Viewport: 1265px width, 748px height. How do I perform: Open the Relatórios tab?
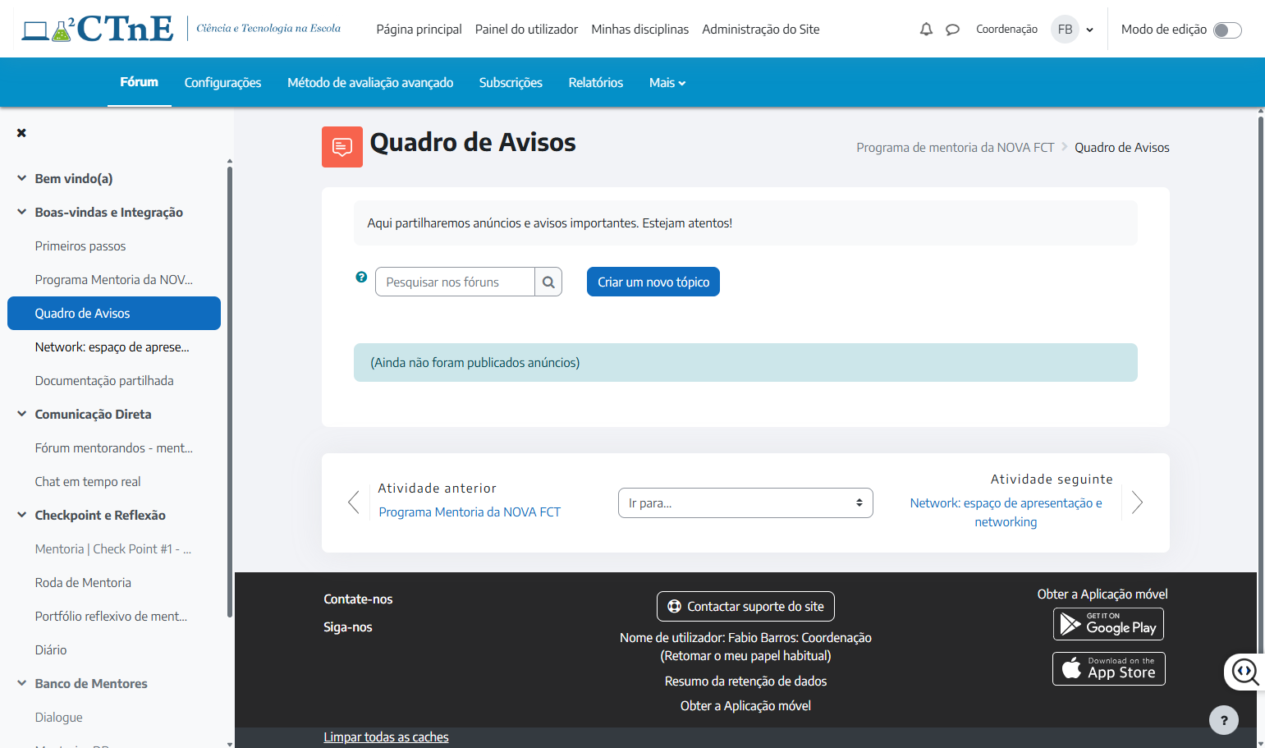click(x=596, y=83)
